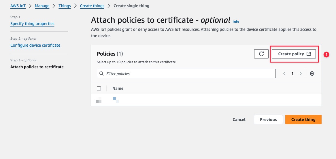Click the red numbered annotation badge

tap(326, 54)
